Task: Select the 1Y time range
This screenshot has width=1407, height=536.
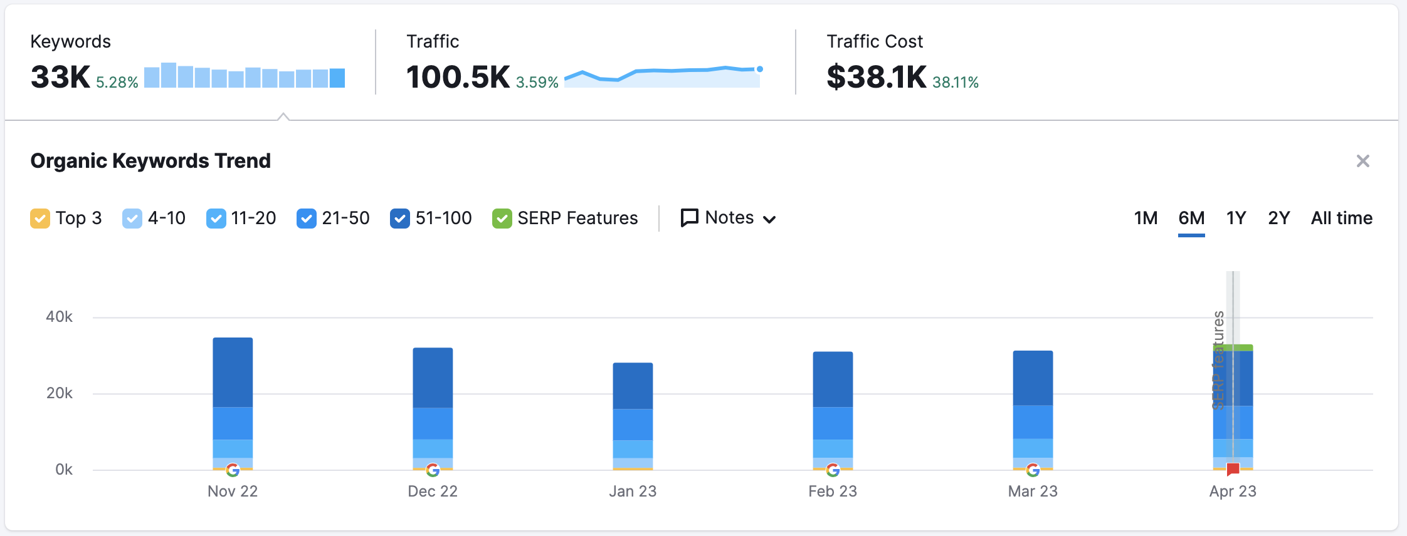Action: 1236,218
